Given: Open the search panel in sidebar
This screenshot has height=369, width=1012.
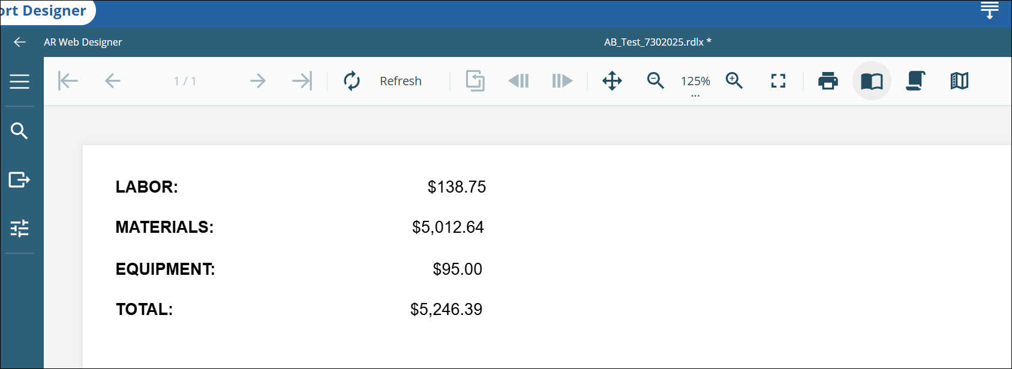Looking at the screenshot, I should [x=20, y=131].
